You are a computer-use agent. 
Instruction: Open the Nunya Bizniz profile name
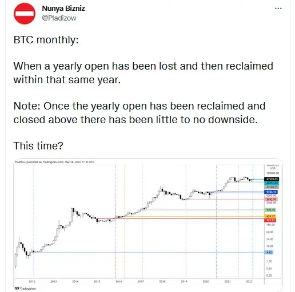63,9
